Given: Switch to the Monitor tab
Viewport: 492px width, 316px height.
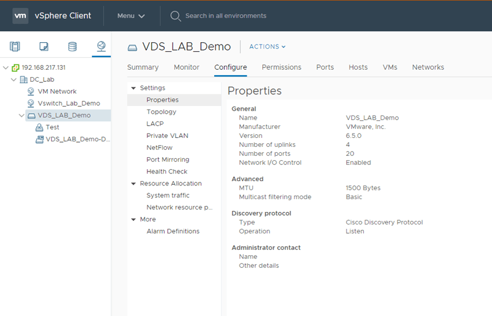Looking at the screenshot, I should 186,67.
